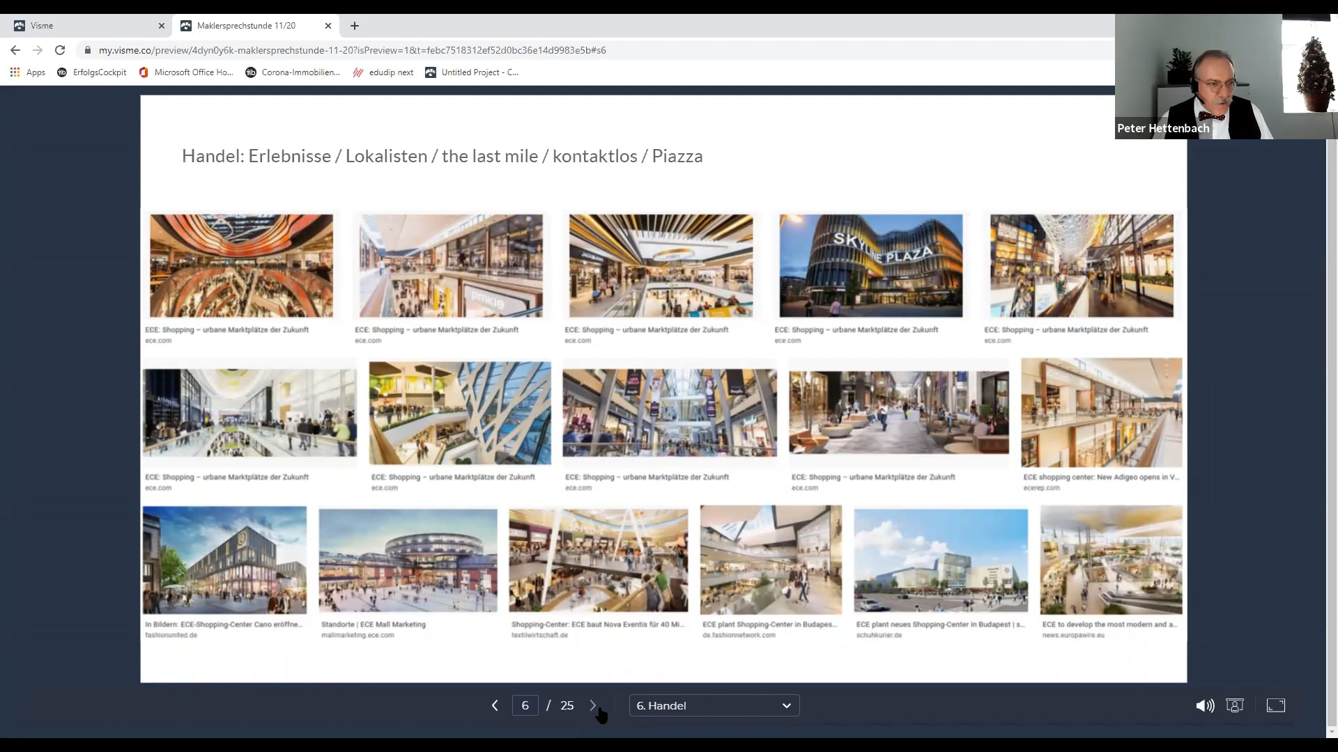
Task: Open the New Adigeo shopping center thumbnail
Action: pyautogui.click(x=1102, y=412)
